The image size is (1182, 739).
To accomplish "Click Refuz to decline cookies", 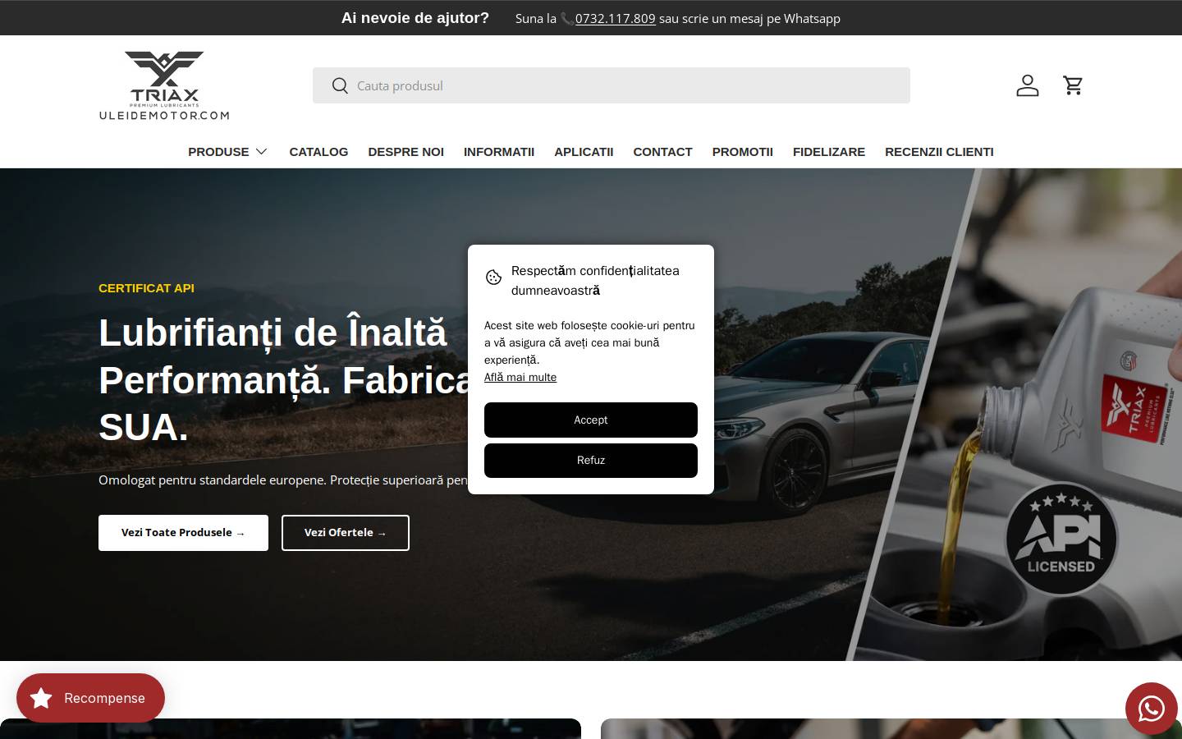I will click(591, 461).
